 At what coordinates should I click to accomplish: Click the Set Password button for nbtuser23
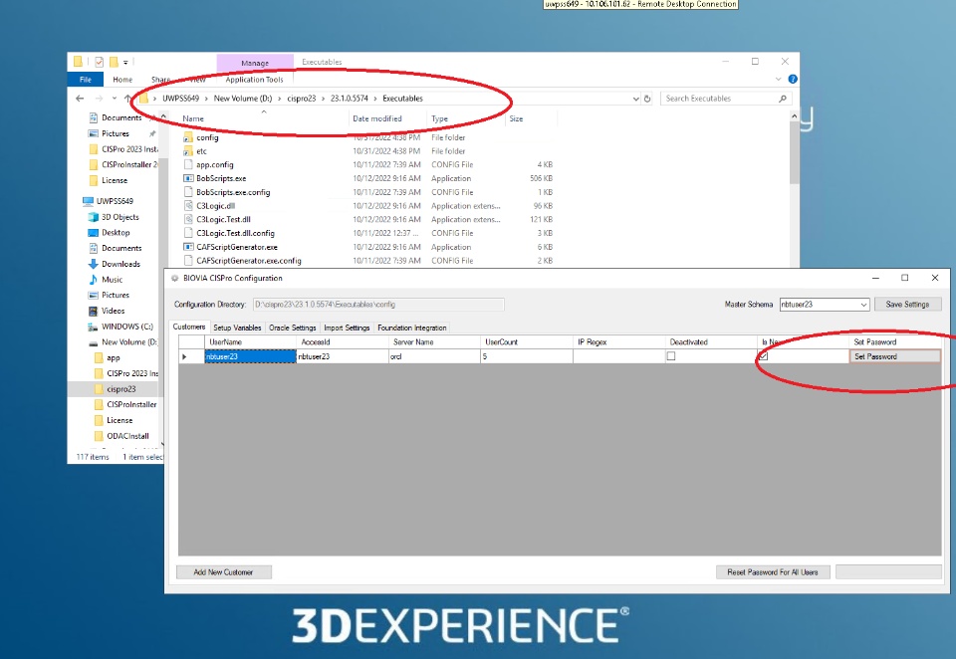coord(894,356)
